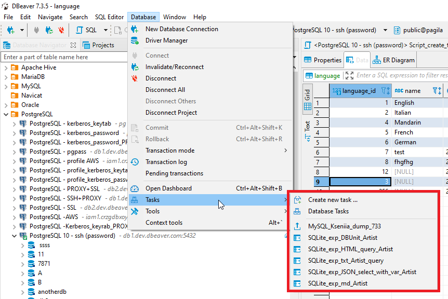Screen dimensions: 448x299
Task: Switch to the ER Diagram tab
Action: pos(394,60)
